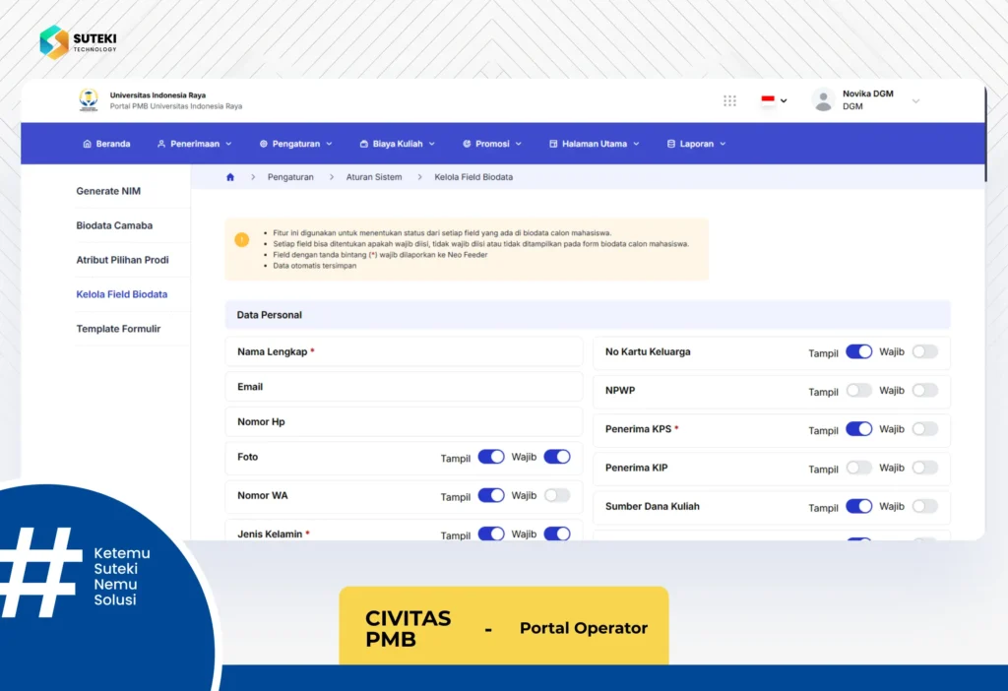Enable Wajib for Sumber Dana Kuliah
This screenshot has height=691, width=1008.
pyautogui.click(x=925, y=506)
